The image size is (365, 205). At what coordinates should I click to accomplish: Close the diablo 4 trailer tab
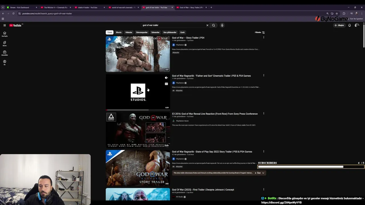pyautogui.click(x=104, y=7)
